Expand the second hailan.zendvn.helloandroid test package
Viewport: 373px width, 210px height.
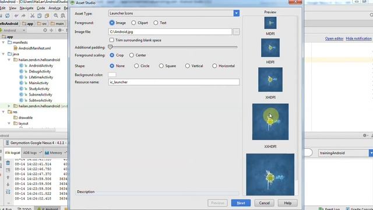pyautogui.click(x=9, y=106)
